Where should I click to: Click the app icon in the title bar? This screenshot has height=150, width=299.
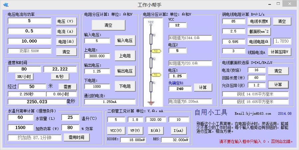tap(5, 4)
